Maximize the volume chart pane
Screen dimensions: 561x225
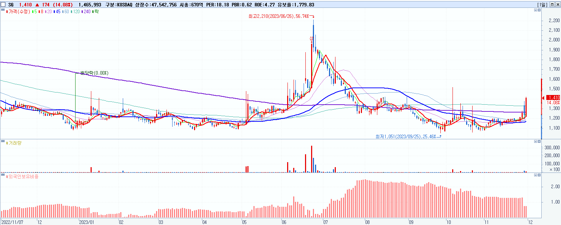[536, 141]
